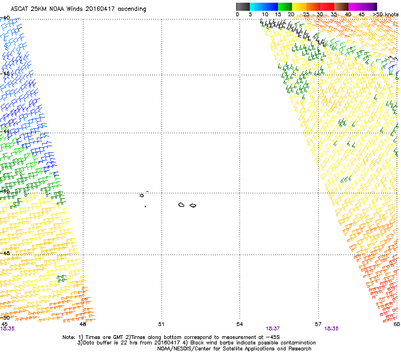Click the '20' legend scale label
Screen dimensions: 401x352
point(291,15)
